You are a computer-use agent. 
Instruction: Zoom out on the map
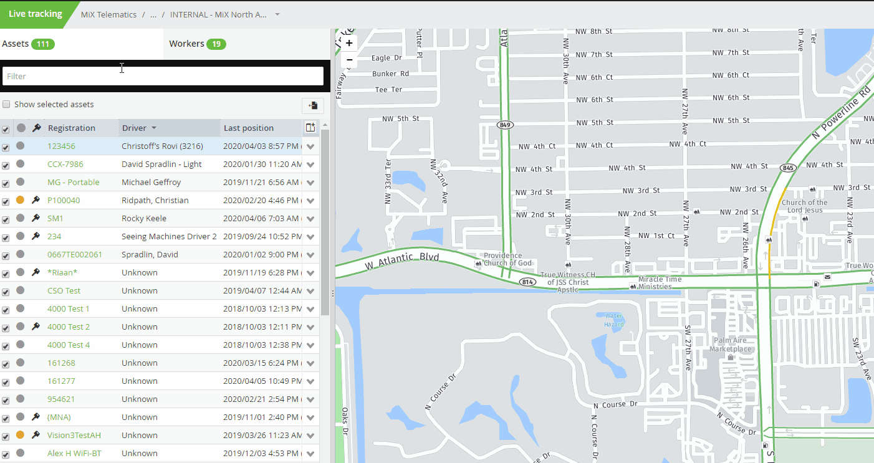coord(349,60)
